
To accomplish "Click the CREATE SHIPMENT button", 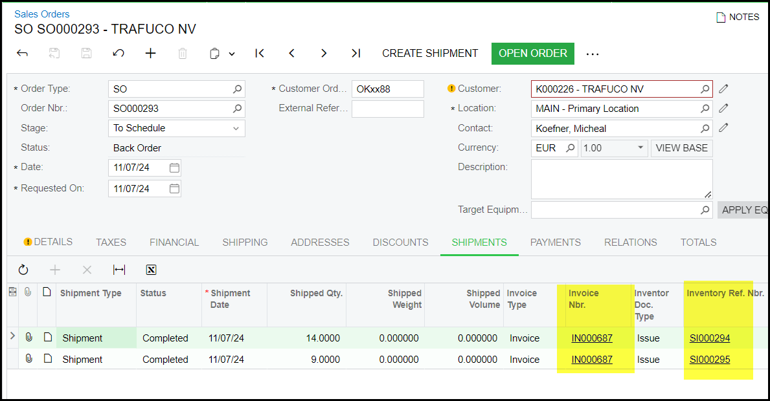I will pos(430,54).
